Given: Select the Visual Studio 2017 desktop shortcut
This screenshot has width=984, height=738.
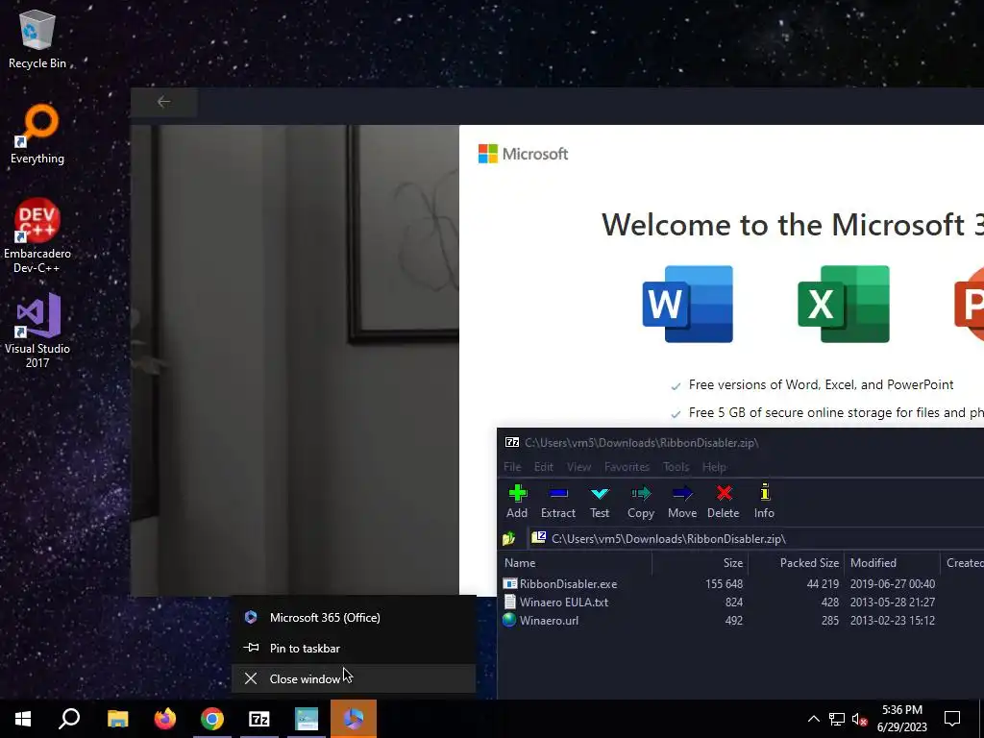Looking at the screenshot, I should pyautogui.click(x=37, y=331).
